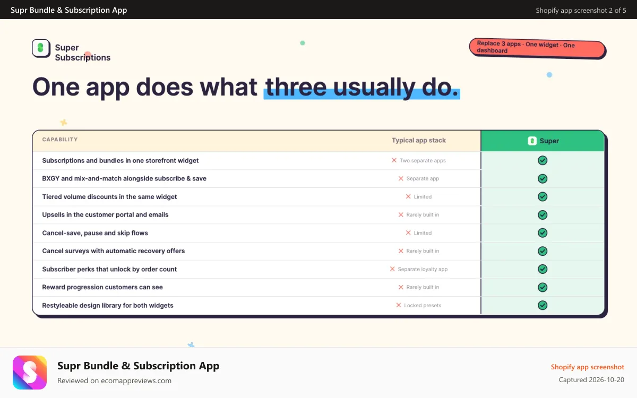Click the Replace 3 apps badge
The width and height of the screenshot is (637, 398).
pos(537,48)
